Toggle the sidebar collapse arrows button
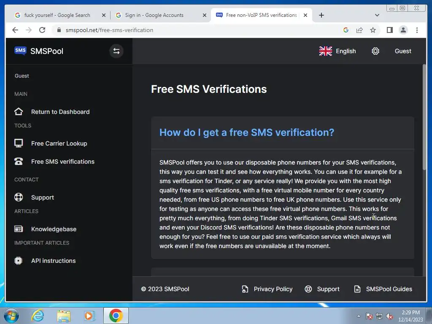This screenshot has height=324, width=432. pyautogui.click(x=116, y=51)
